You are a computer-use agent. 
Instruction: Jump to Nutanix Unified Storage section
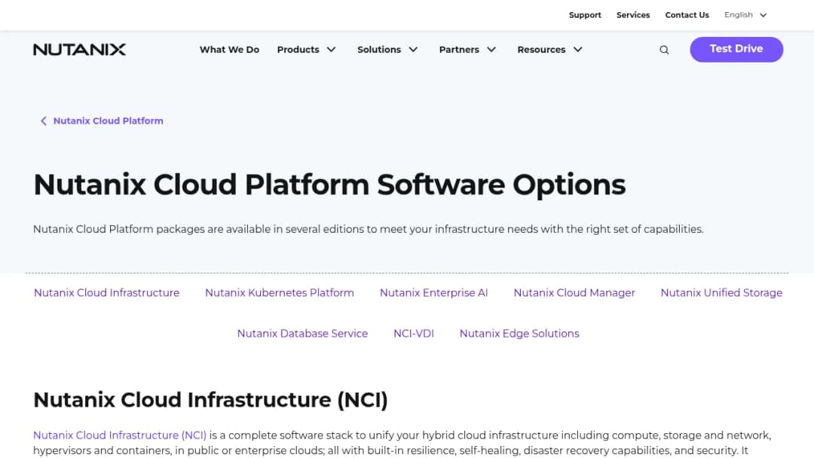click(x=721, y=292)
